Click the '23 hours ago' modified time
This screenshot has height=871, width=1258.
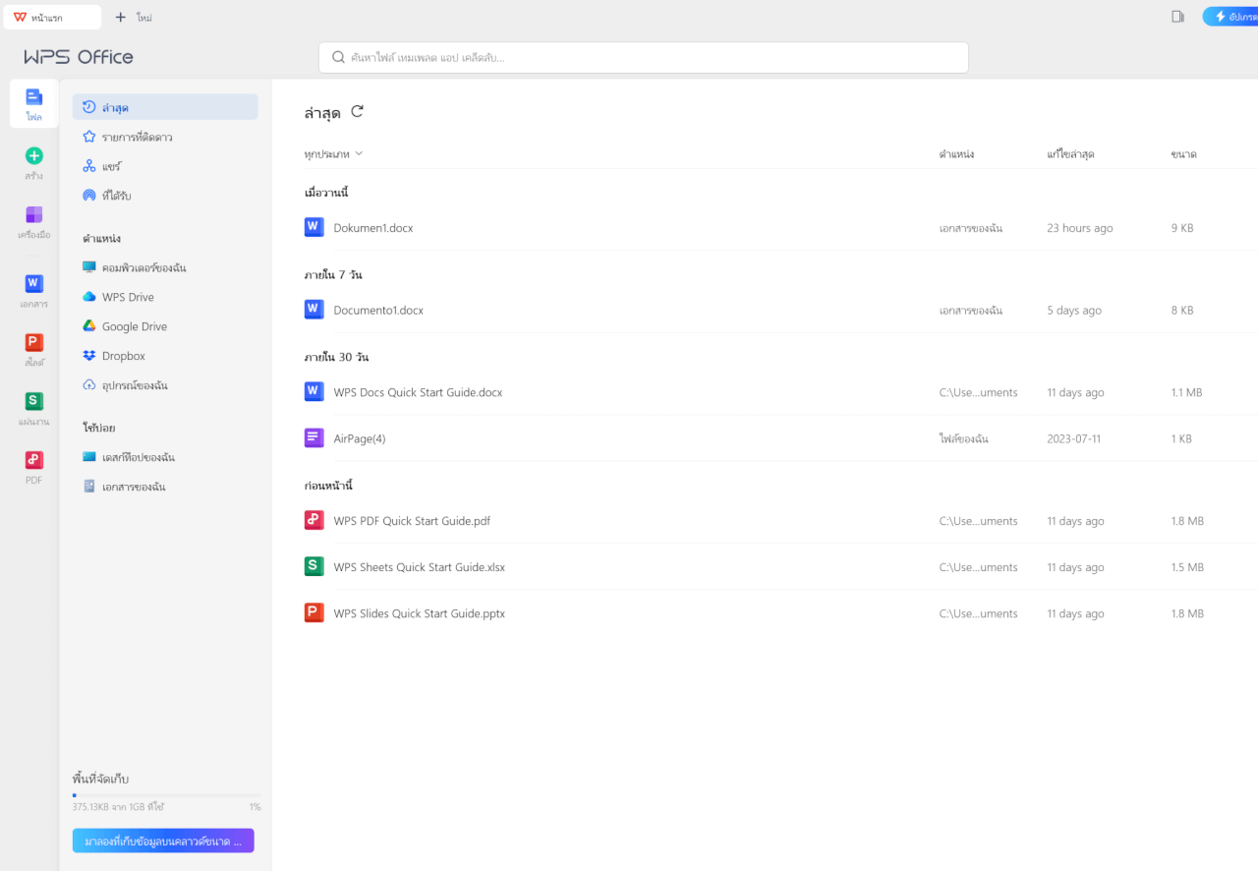point(1080,228)
